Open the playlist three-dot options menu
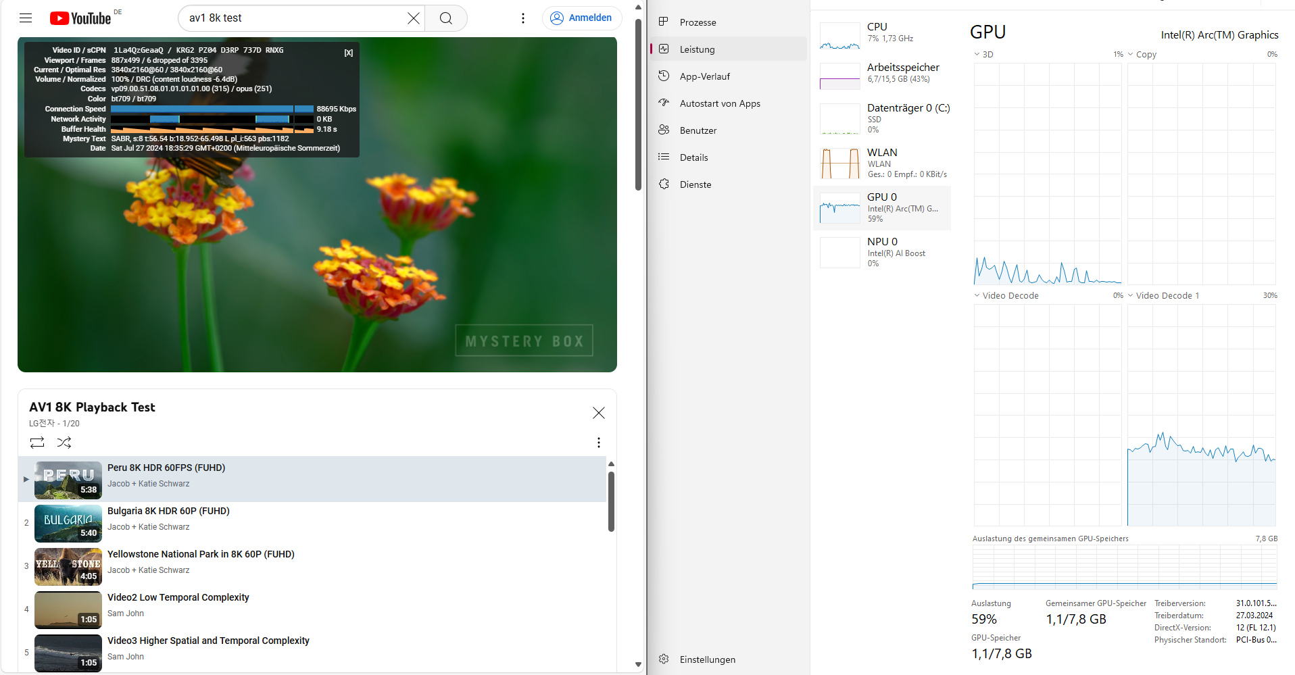 [x=598, y=443]
